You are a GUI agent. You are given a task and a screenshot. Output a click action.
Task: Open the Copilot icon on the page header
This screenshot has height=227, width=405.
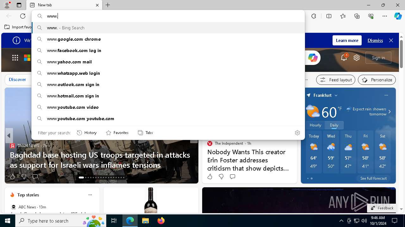[x=313, y=58]
